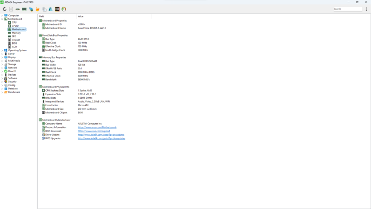
Task: Select the North Bridge Clock row
Action: point(65,50)
